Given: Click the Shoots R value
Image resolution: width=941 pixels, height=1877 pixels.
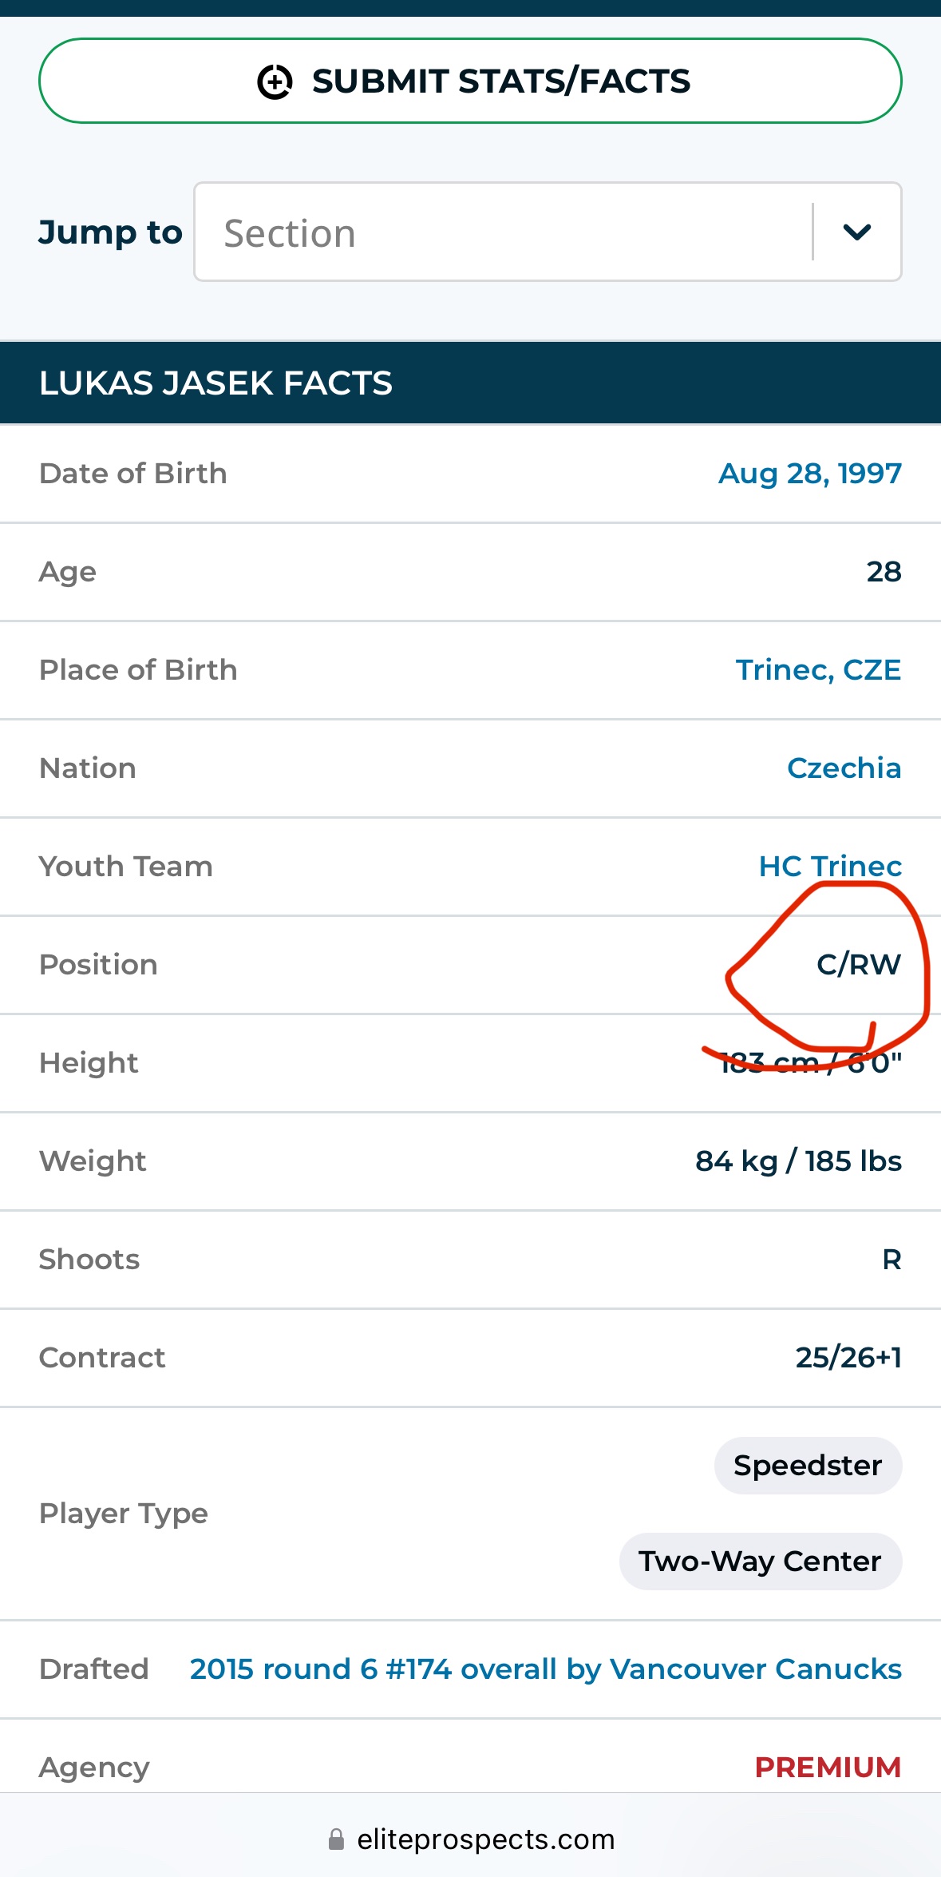Looking at the screenshot, I should 891,1260.
